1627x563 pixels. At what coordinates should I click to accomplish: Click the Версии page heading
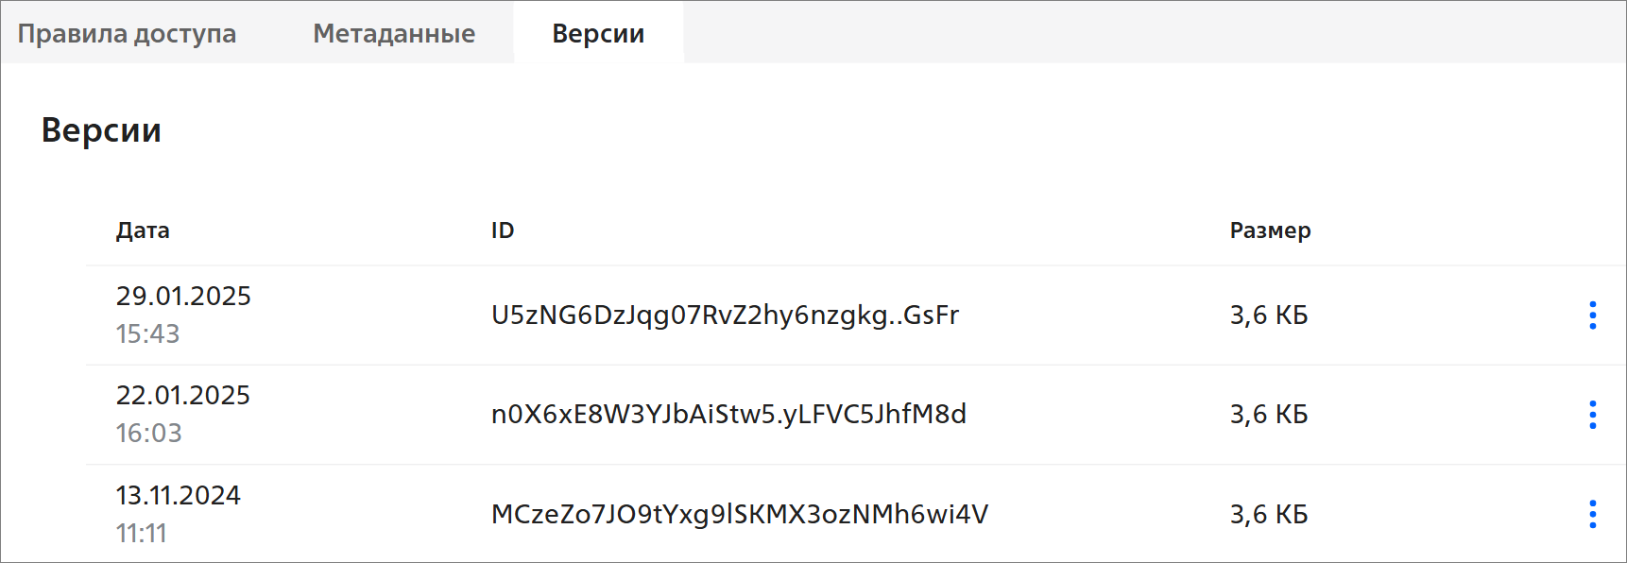pyautogui.click(x=101, y=130)
